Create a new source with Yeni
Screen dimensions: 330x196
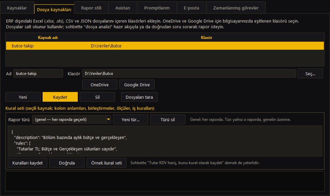tap(23, 97)
